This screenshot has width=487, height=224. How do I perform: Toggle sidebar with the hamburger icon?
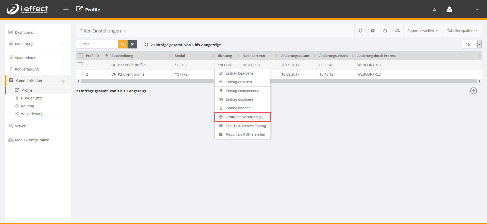66,10
